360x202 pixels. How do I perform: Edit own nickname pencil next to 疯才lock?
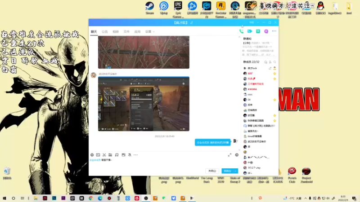[270, 68]
